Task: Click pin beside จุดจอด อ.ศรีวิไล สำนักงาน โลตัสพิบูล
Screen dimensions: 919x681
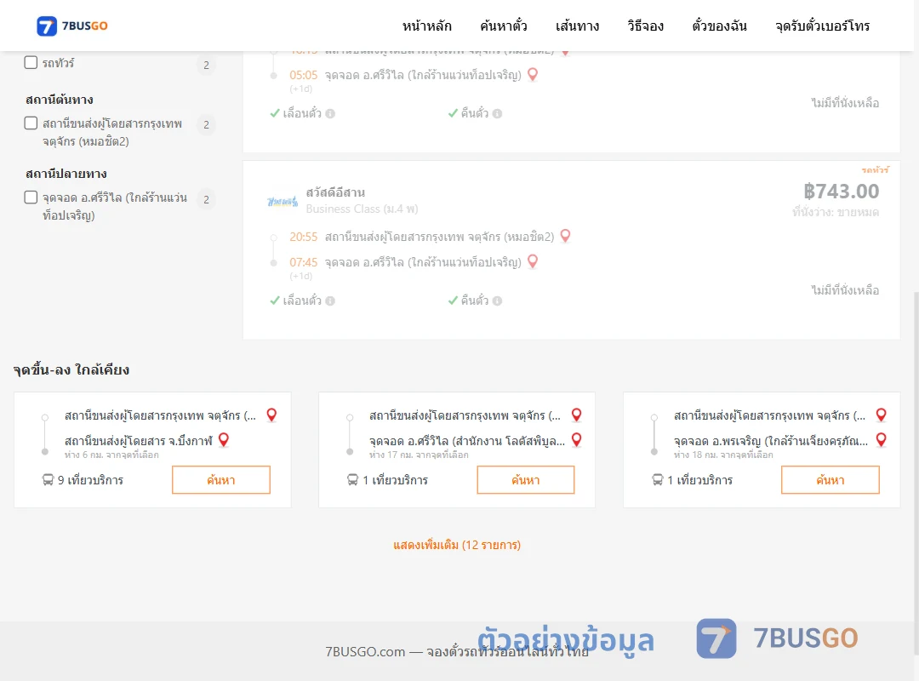Action: [x=577, y=439]
